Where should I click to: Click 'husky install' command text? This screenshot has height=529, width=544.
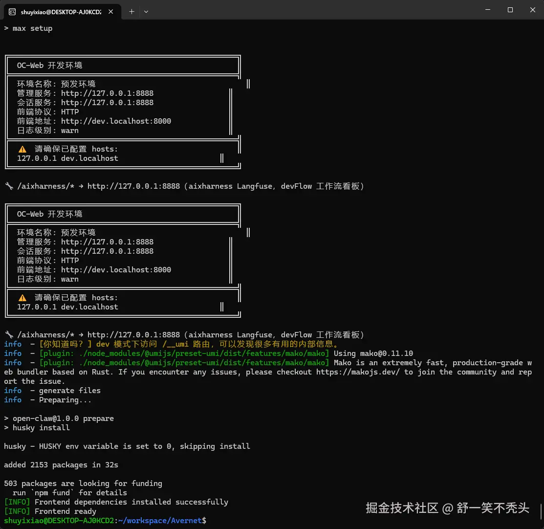(41, 428)
